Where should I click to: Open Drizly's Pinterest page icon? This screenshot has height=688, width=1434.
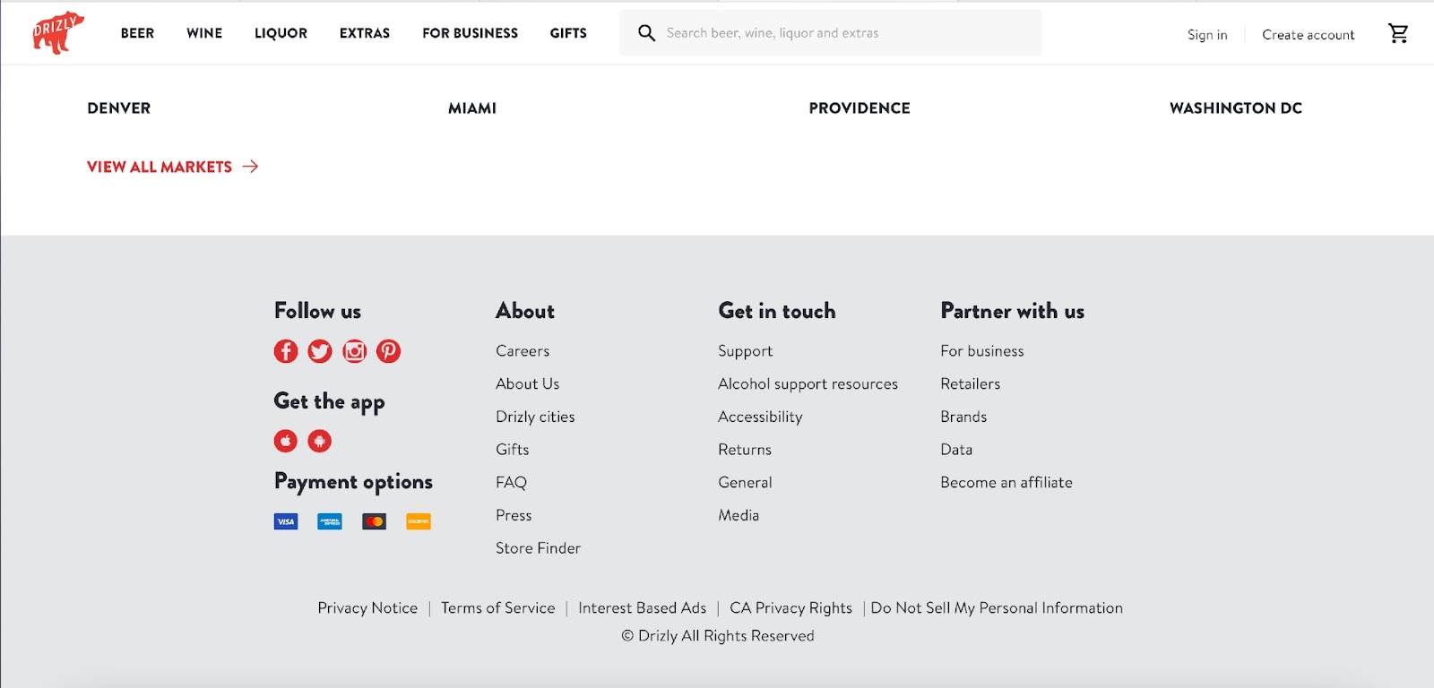pos(388,351)
